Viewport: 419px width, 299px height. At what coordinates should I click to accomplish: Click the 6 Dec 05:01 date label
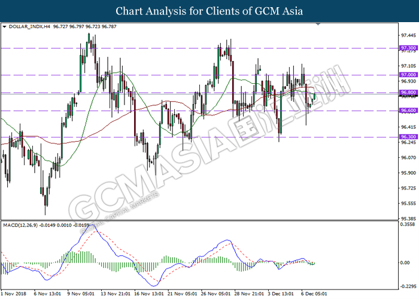point(314,294)
